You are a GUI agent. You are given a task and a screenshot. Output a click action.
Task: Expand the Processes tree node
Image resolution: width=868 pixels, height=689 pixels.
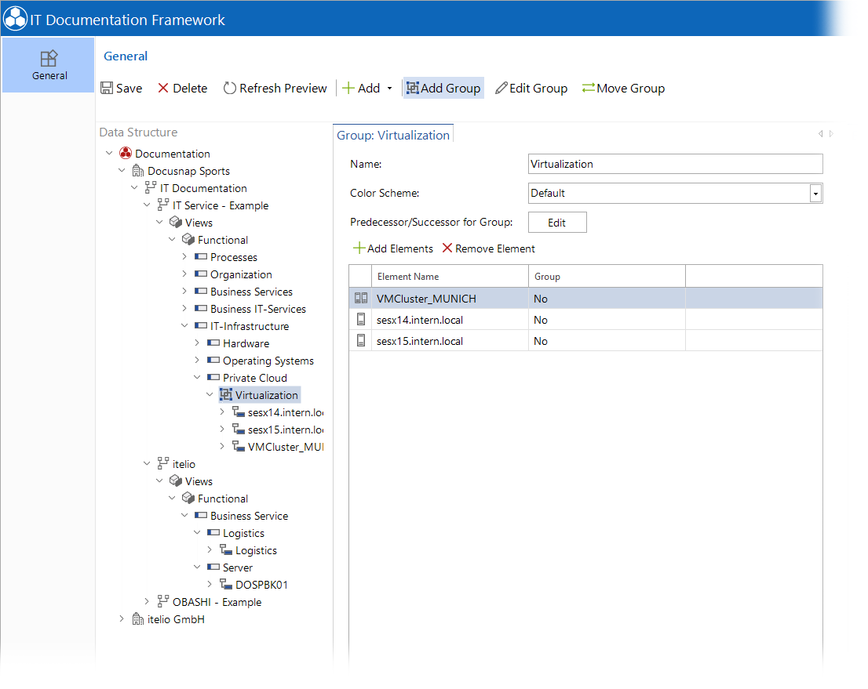(x=184, y=256)
